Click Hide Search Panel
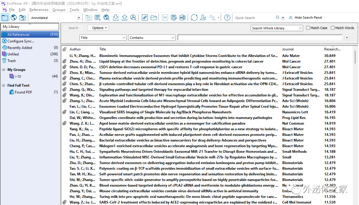 [x=305, y=18]
